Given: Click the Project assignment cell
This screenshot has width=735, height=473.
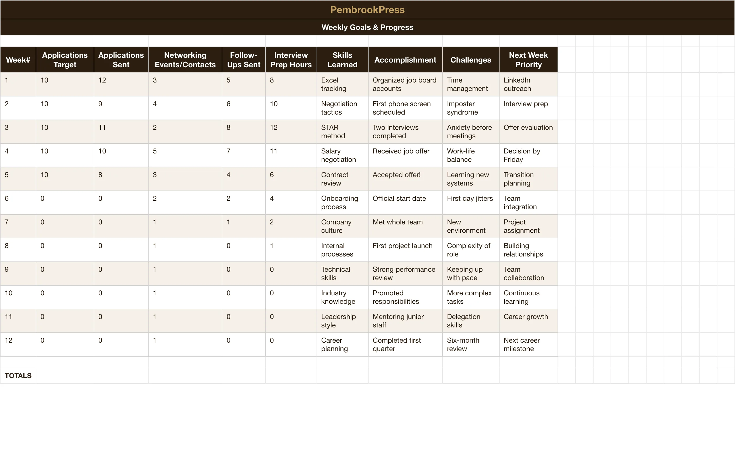Looking at the screenshot, I should (528, 226).
